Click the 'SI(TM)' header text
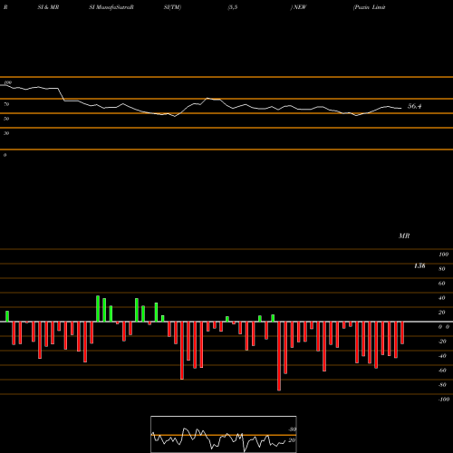 [x=172, y=7]
